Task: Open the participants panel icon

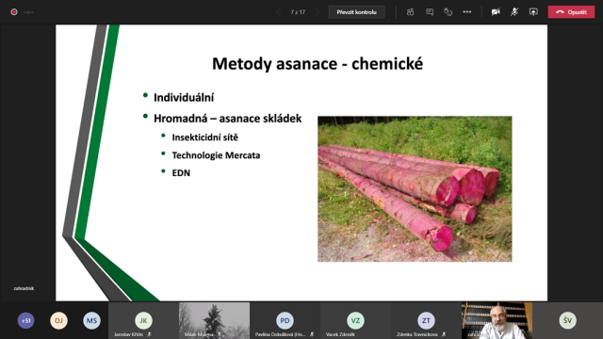Action: (x=411, y=12)
